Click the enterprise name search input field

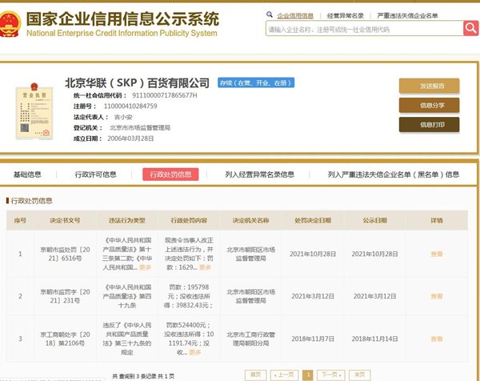pos(363,29)
